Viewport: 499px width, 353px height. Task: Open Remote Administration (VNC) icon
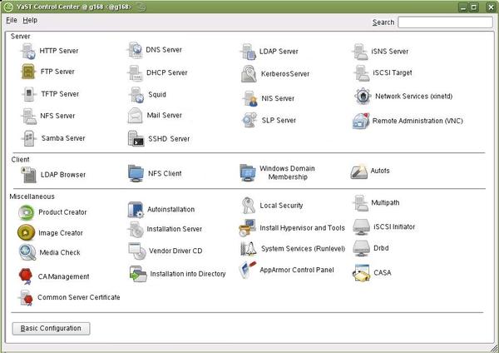click(361, 121)
